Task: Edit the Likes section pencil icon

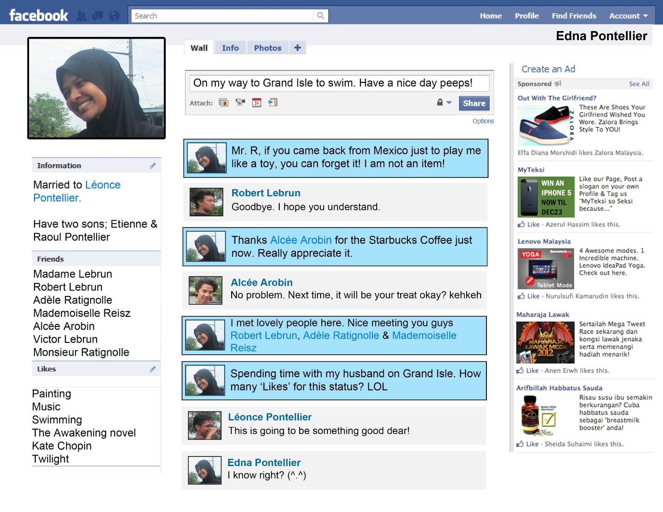Action: coord(152,369)
